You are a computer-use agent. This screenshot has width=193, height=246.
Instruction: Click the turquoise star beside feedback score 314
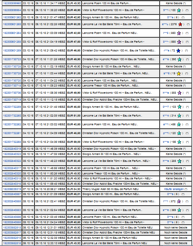pyautogui.click(x=179, y=116)
